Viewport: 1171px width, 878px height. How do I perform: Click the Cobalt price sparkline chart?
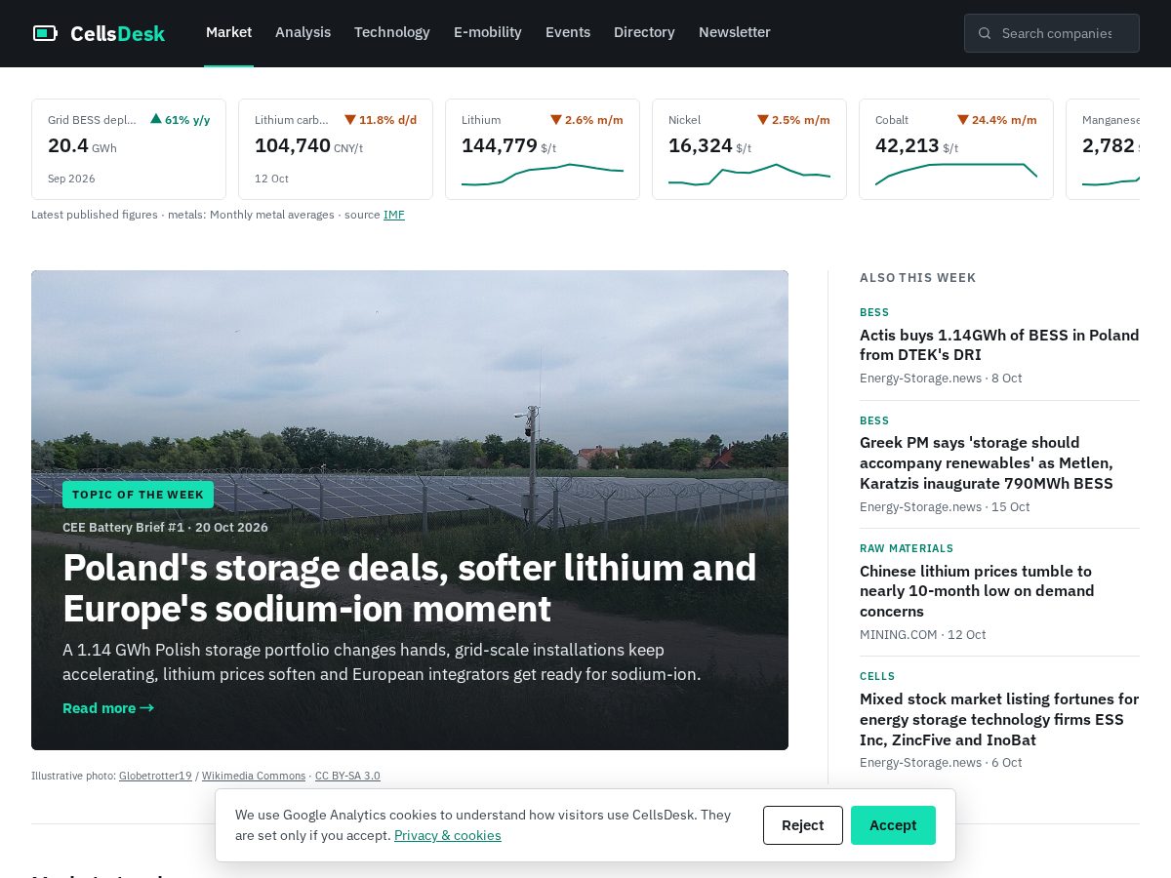[956, 175]
